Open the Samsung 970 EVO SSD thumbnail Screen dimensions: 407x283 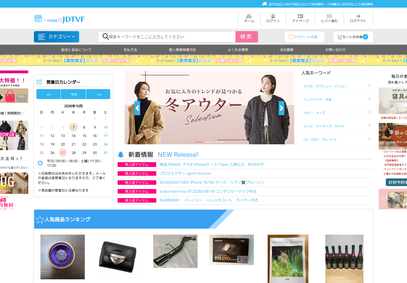pyautogui.click(x=231, y=250)
